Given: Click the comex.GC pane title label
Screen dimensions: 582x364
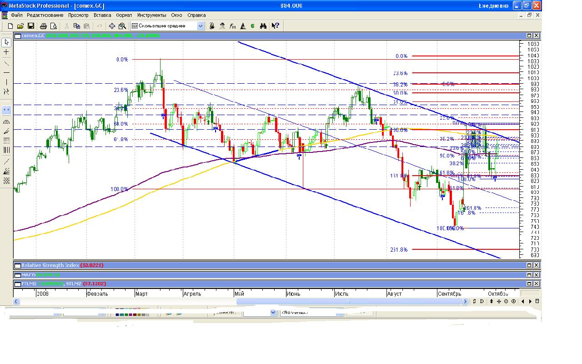Looking at the screenshot, I should pos(33,35).
